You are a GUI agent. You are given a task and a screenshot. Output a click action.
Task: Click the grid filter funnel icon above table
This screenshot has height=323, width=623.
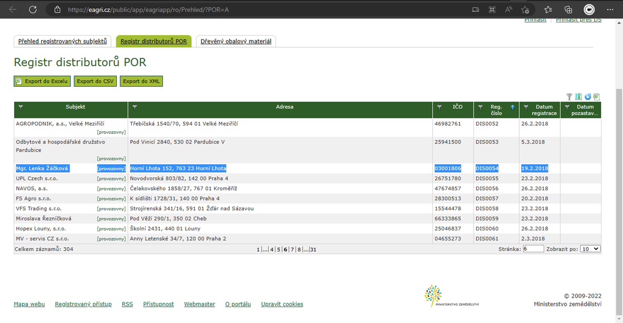569,97
